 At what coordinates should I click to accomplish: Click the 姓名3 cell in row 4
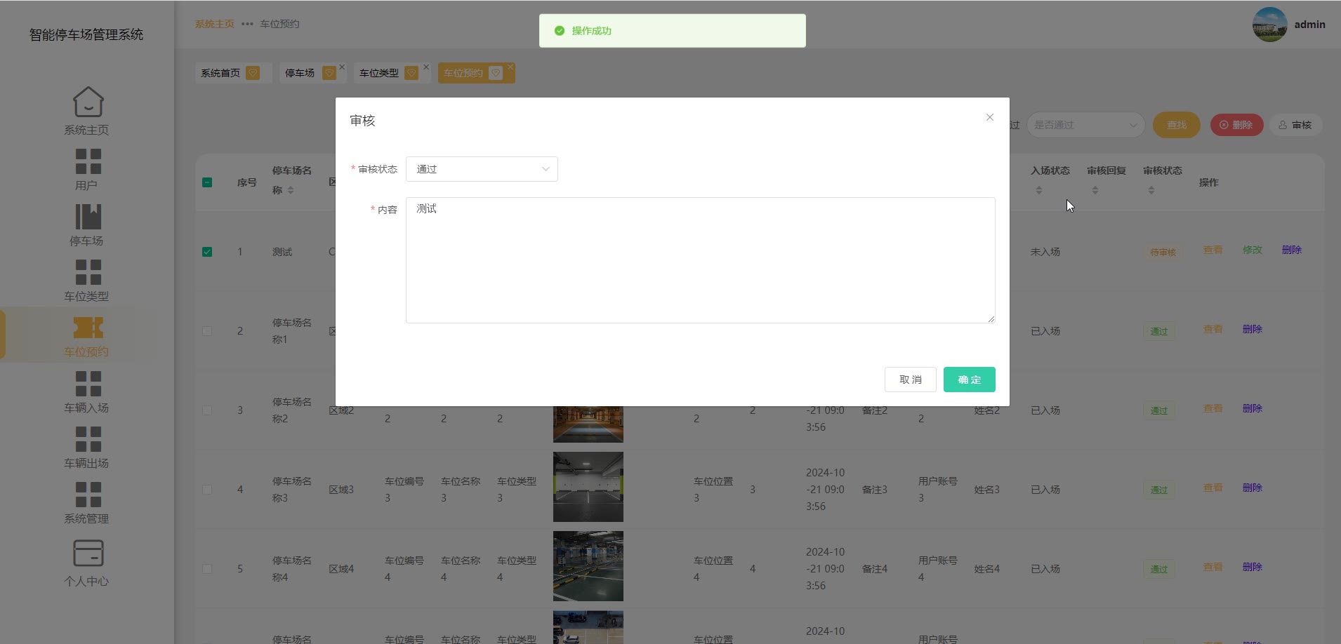click(987, 490)
